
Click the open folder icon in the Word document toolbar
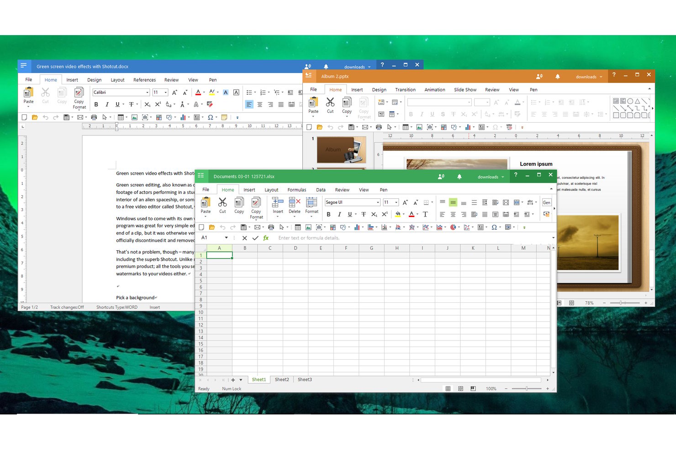pos(35,117)
